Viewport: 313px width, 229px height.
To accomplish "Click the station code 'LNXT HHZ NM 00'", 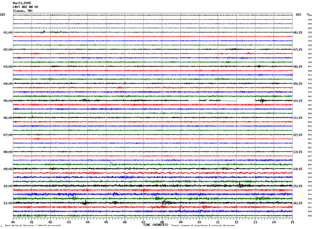I will (25, 7).
